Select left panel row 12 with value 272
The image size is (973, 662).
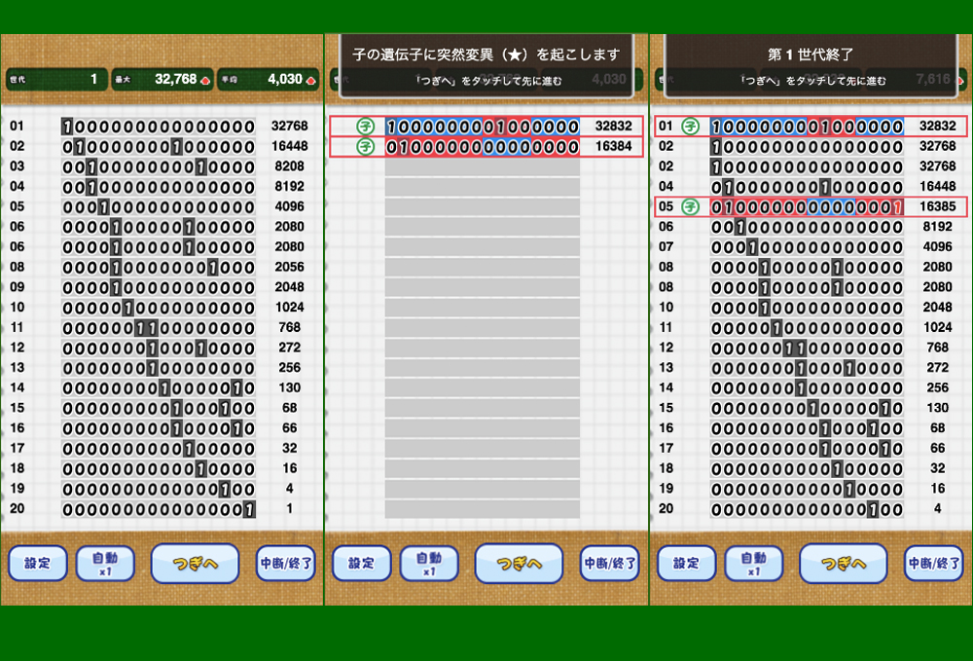(159, 348)
